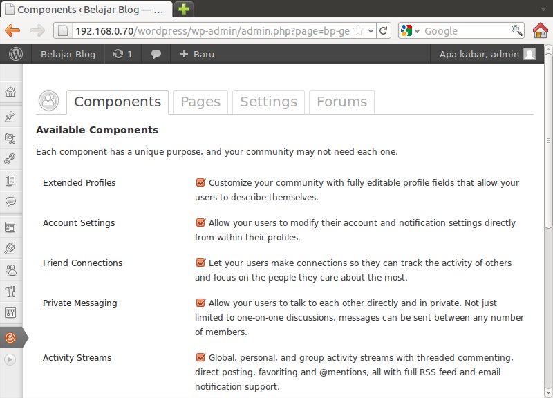Disable the Activity Streams checkbox
This screenshot has width=553, height=398.
coord(201,358)
